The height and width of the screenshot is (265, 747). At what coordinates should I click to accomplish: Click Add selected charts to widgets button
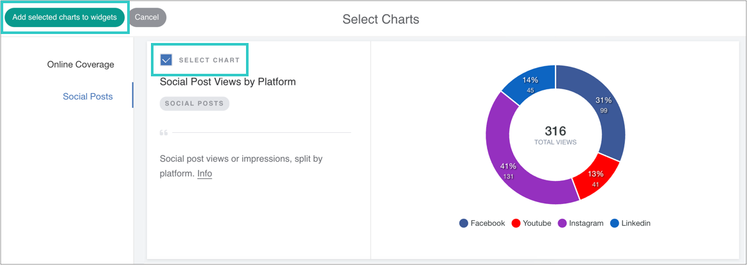pos(64,17)
